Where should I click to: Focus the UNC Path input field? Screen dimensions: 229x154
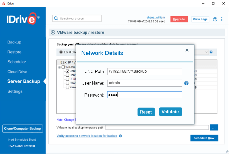[x=145, y=71]
